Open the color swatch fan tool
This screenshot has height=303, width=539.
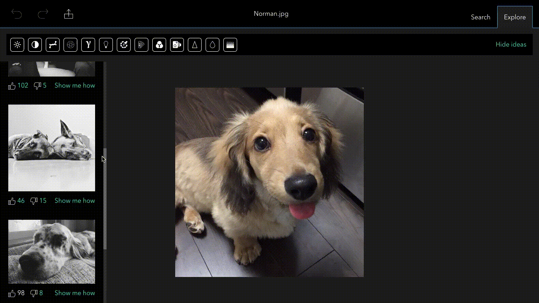coord(141,45)
